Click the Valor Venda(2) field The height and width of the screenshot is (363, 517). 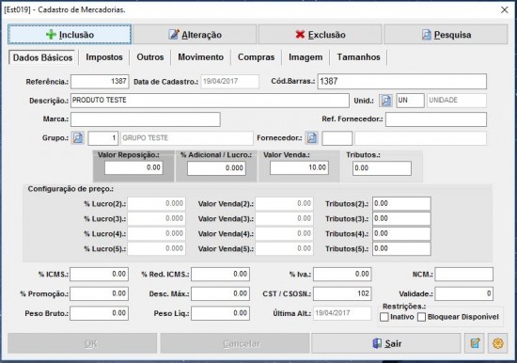tap(284, 204)
